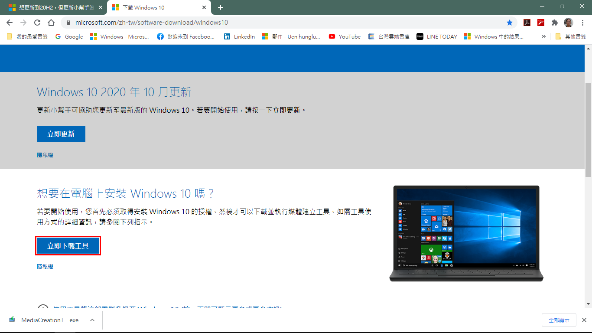Open the YouTube bookmark

click(345, 36)
